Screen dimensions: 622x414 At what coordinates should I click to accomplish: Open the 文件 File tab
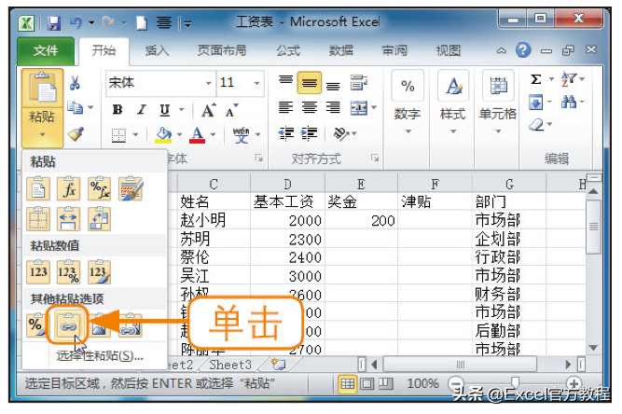[46, 50]
